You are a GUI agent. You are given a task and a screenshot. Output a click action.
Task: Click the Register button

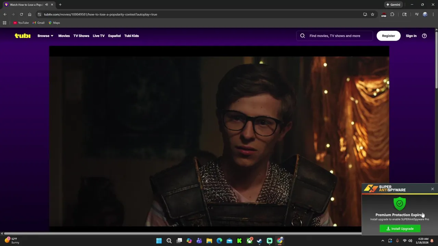coord(388,36)
